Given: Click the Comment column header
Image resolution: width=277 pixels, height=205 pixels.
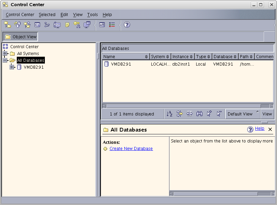Looking at the screenshot, I should (264, 57).
